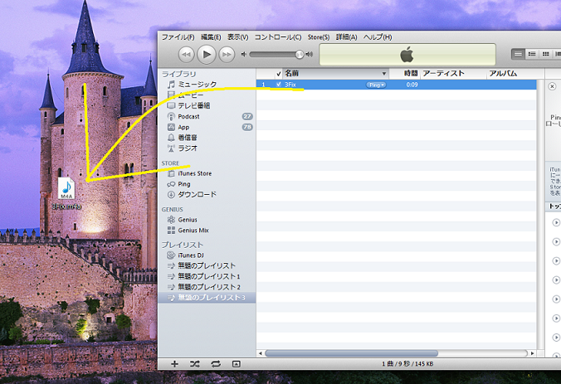Open the ファイル(F) menu
Viewport: 561px width, 384px height.
tap(178, 37)
